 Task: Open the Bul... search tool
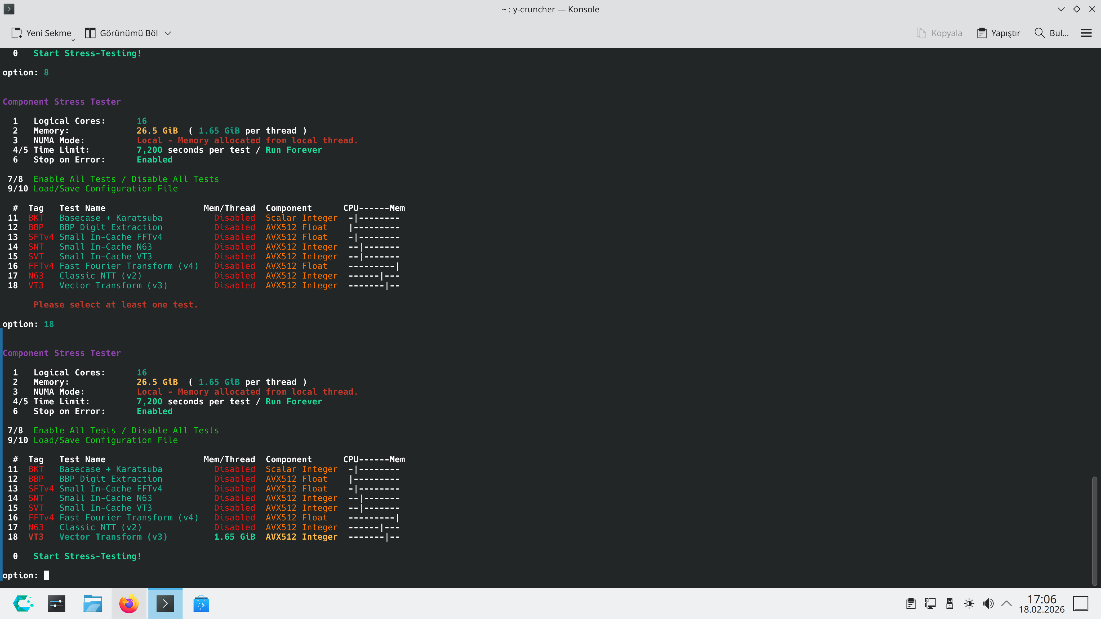pos(1051,33)
